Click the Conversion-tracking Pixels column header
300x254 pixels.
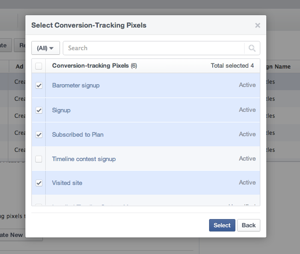click(90, 66)
